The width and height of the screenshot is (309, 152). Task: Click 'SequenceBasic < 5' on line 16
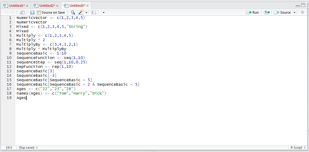[x=117, y=84]
